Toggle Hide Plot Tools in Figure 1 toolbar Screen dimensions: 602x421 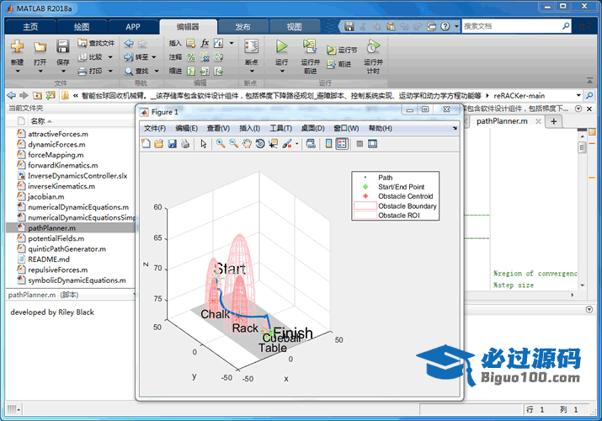[x=360, y=144]
